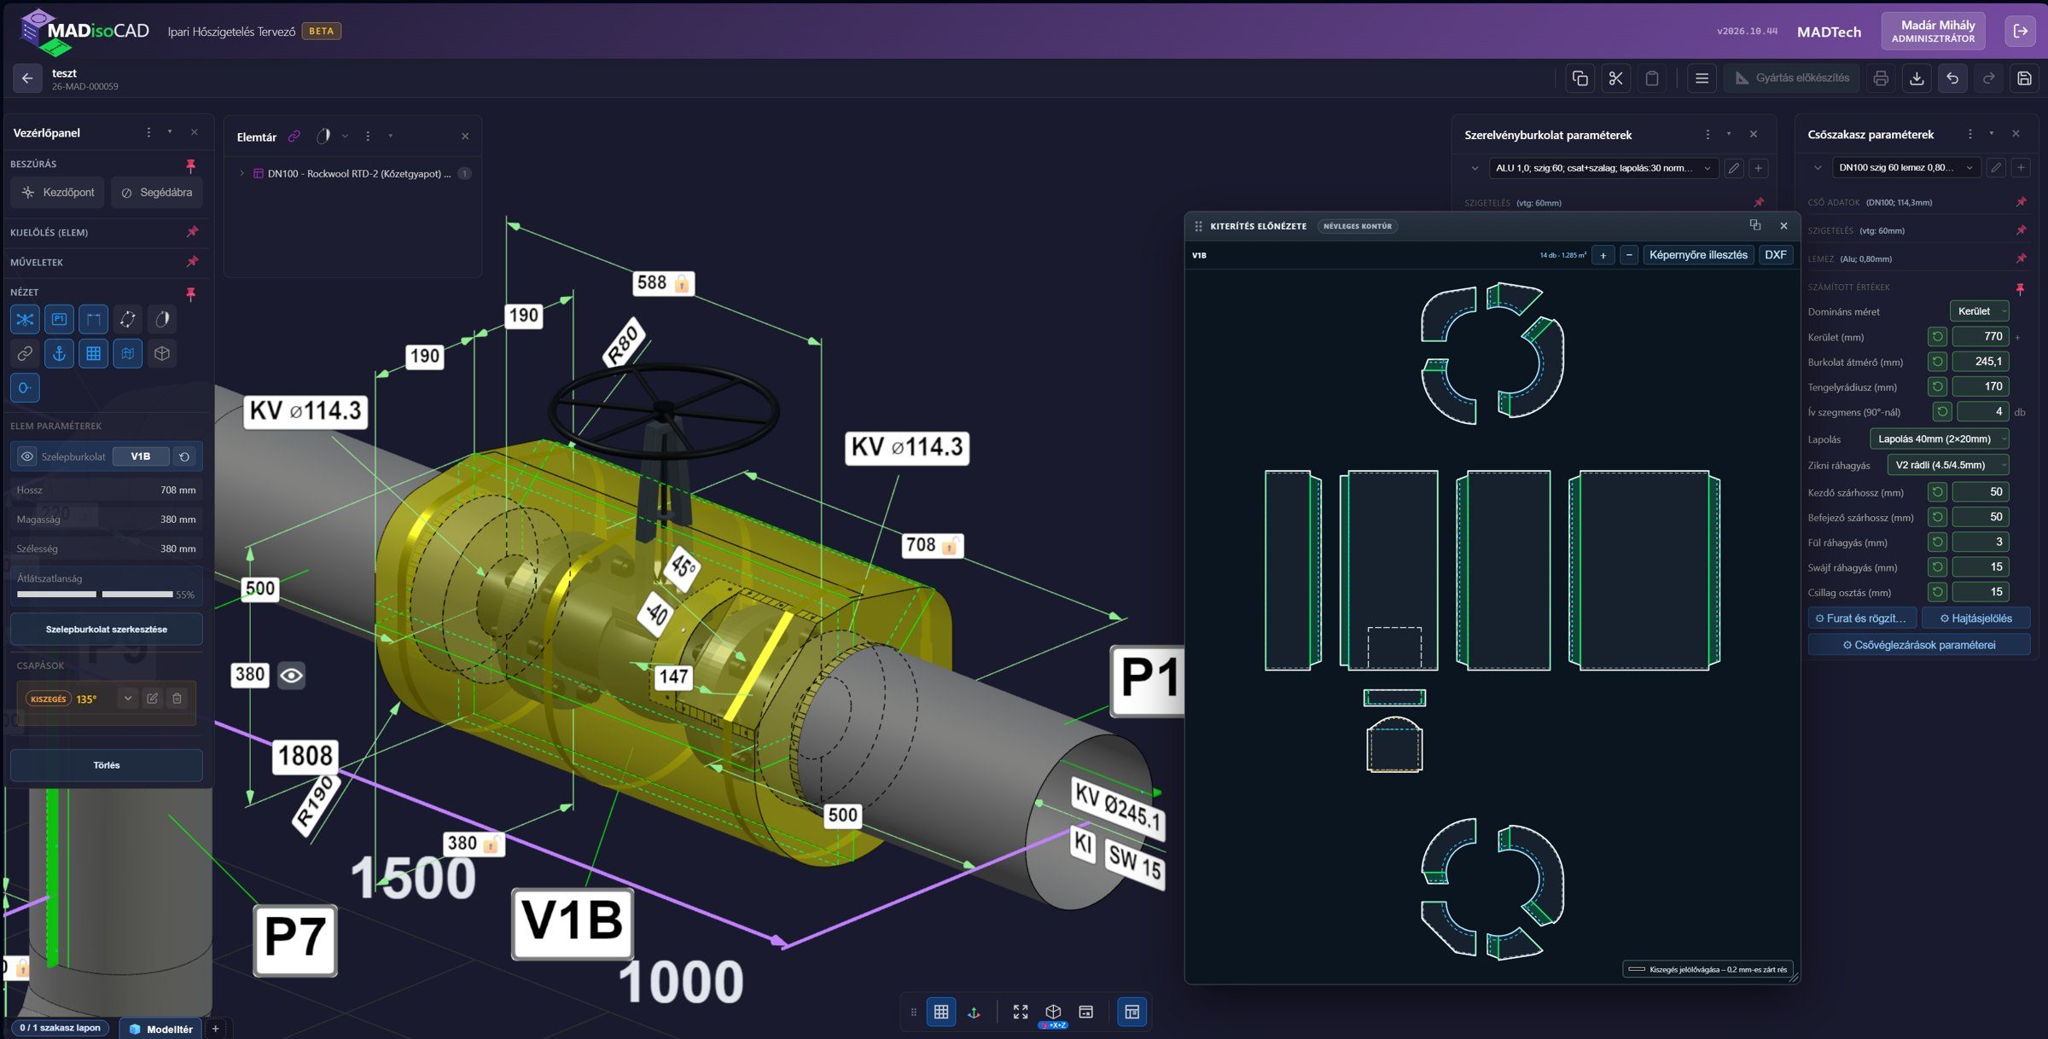The height and width of the screenshot is (1039, 2048).
Task: Click the copy icon in top toolbar
Action: point(1580,78)
